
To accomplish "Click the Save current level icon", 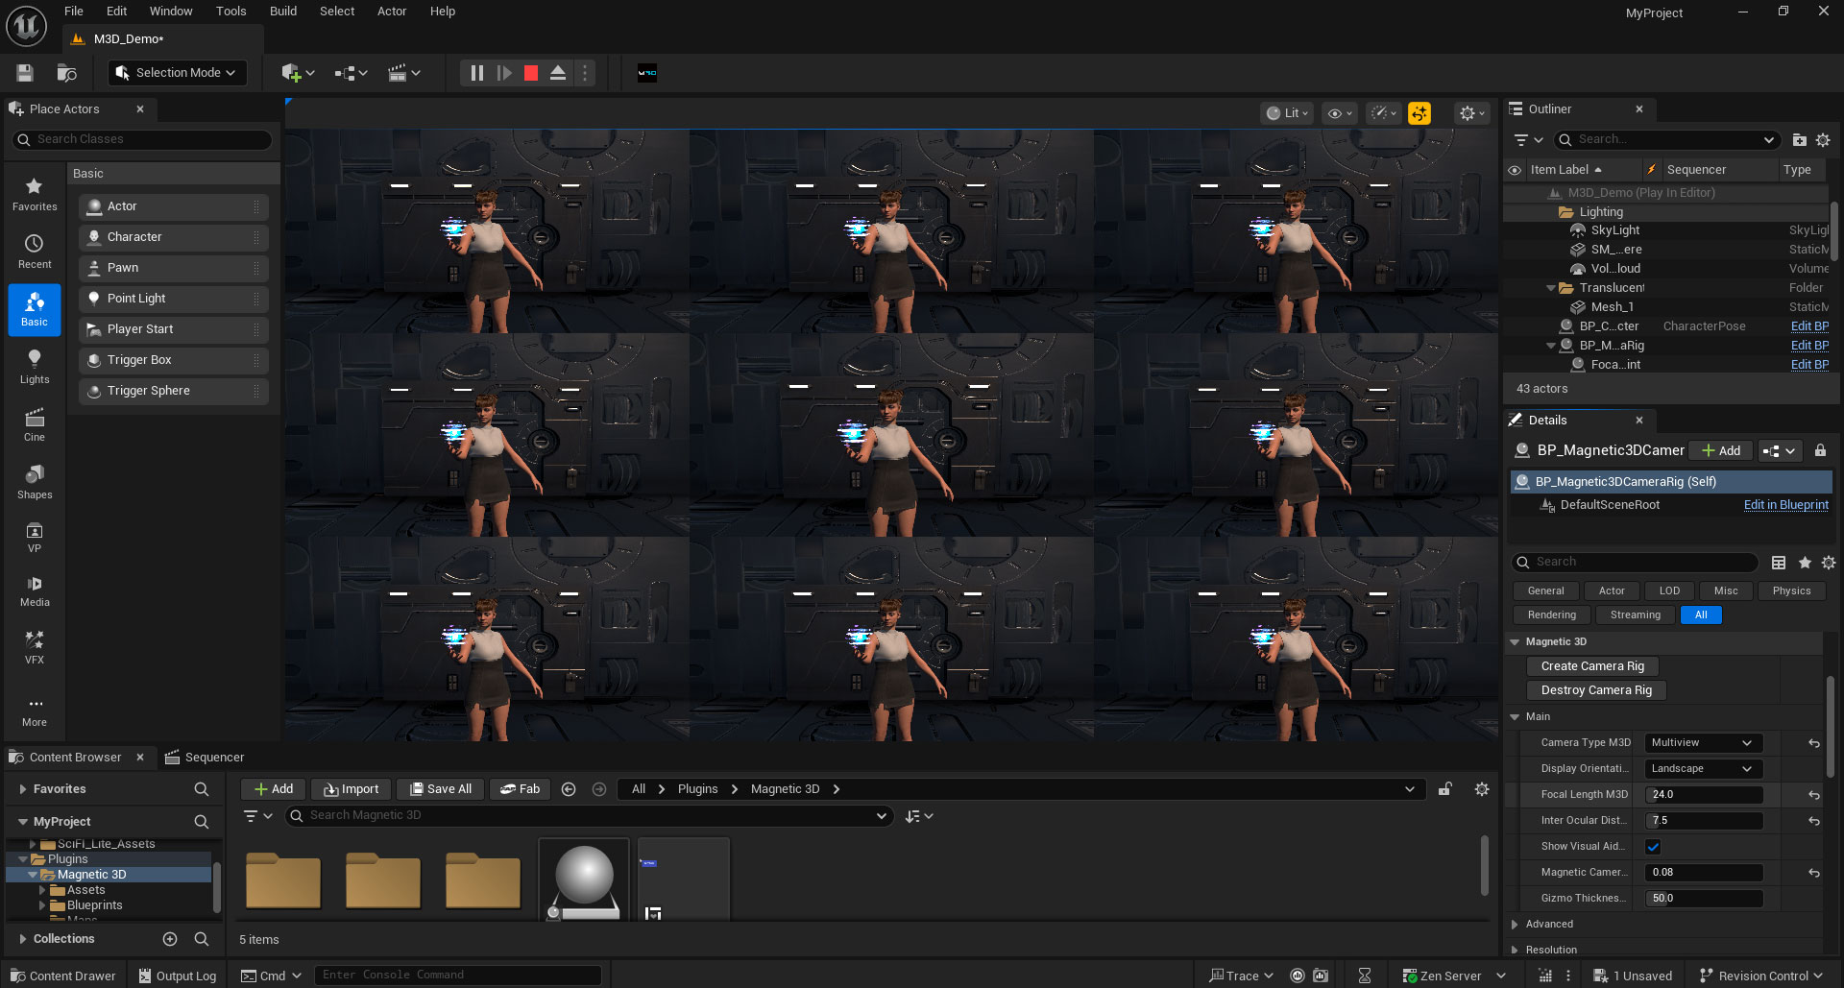I will click(25, 73).
